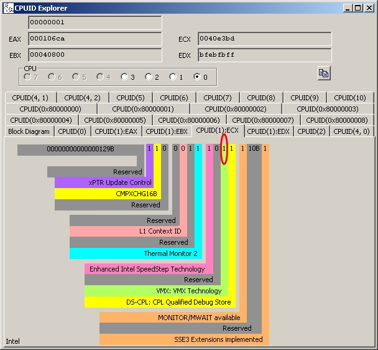Image resolution: width=378 pixels, height=350 pixels.
Task: Switch to CPUID(1):EDX tab
Action: click(x=268, y=131)
